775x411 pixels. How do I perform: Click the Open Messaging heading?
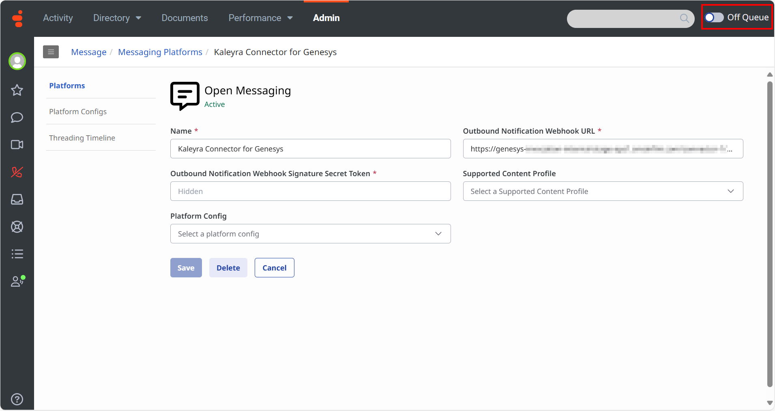coord(248,91)
